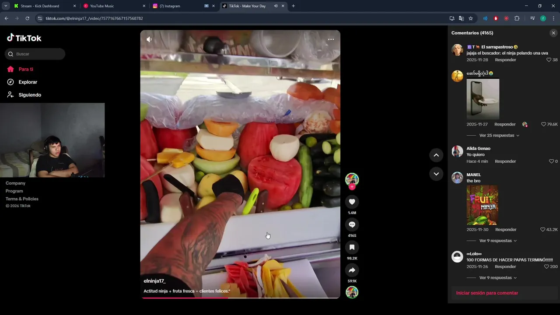Open MANEL profile avatar
560x315 pixels.
[457, 178]
